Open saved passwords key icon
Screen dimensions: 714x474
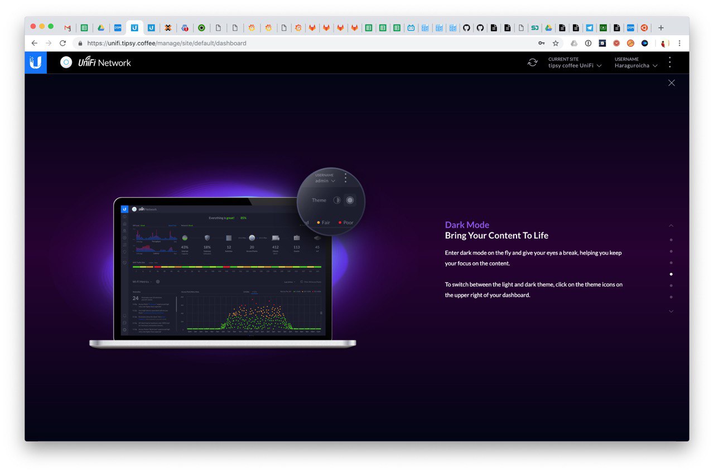point(541,43)
